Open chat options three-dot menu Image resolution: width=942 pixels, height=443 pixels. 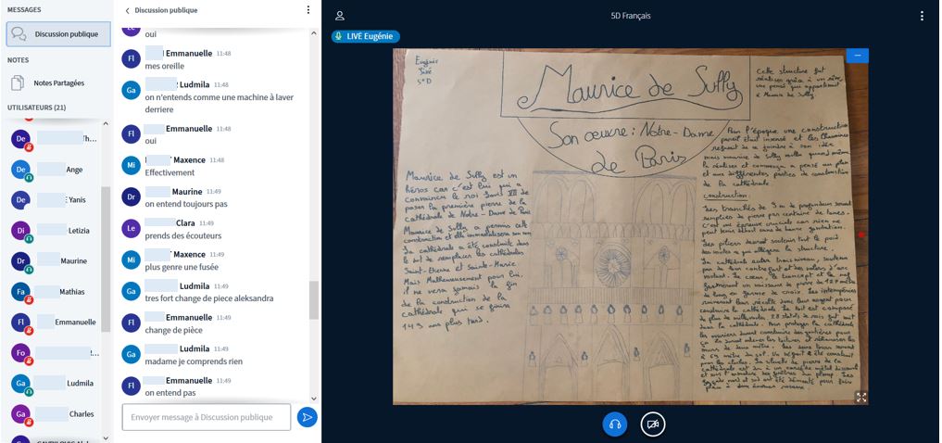point(308,10)
